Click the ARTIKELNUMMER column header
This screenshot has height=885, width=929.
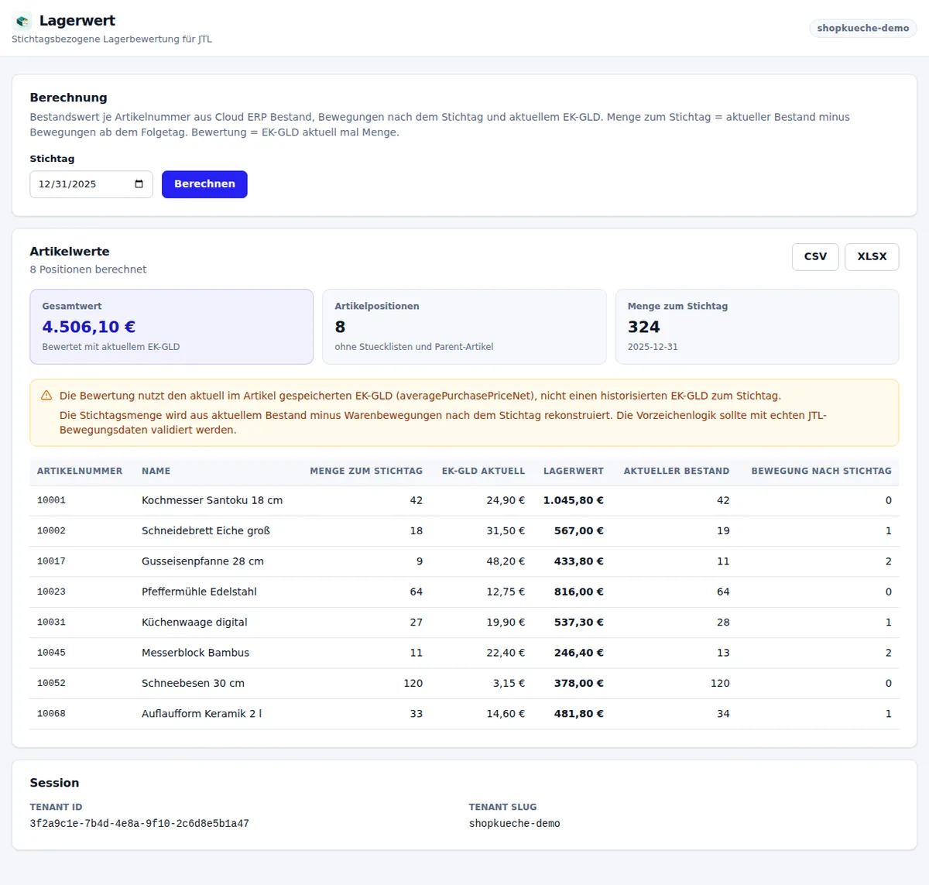[80, 471]
